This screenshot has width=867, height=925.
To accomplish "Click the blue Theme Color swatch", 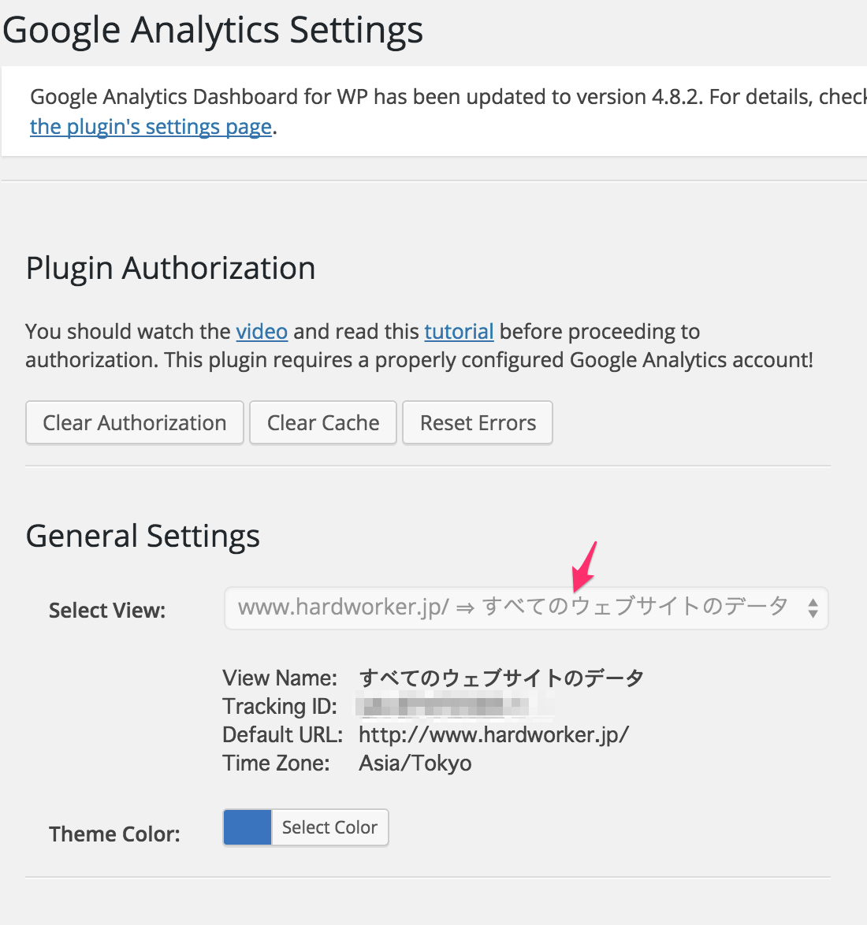I will coord(247,827).
